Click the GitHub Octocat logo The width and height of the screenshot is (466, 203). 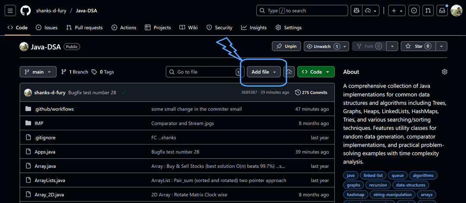click(25, 11)
